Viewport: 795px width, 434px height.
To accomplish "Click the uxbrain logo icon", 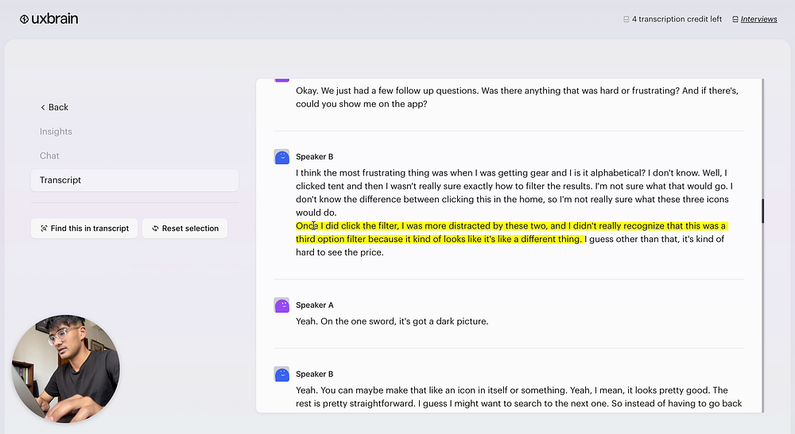I will (x=25, y=19).
